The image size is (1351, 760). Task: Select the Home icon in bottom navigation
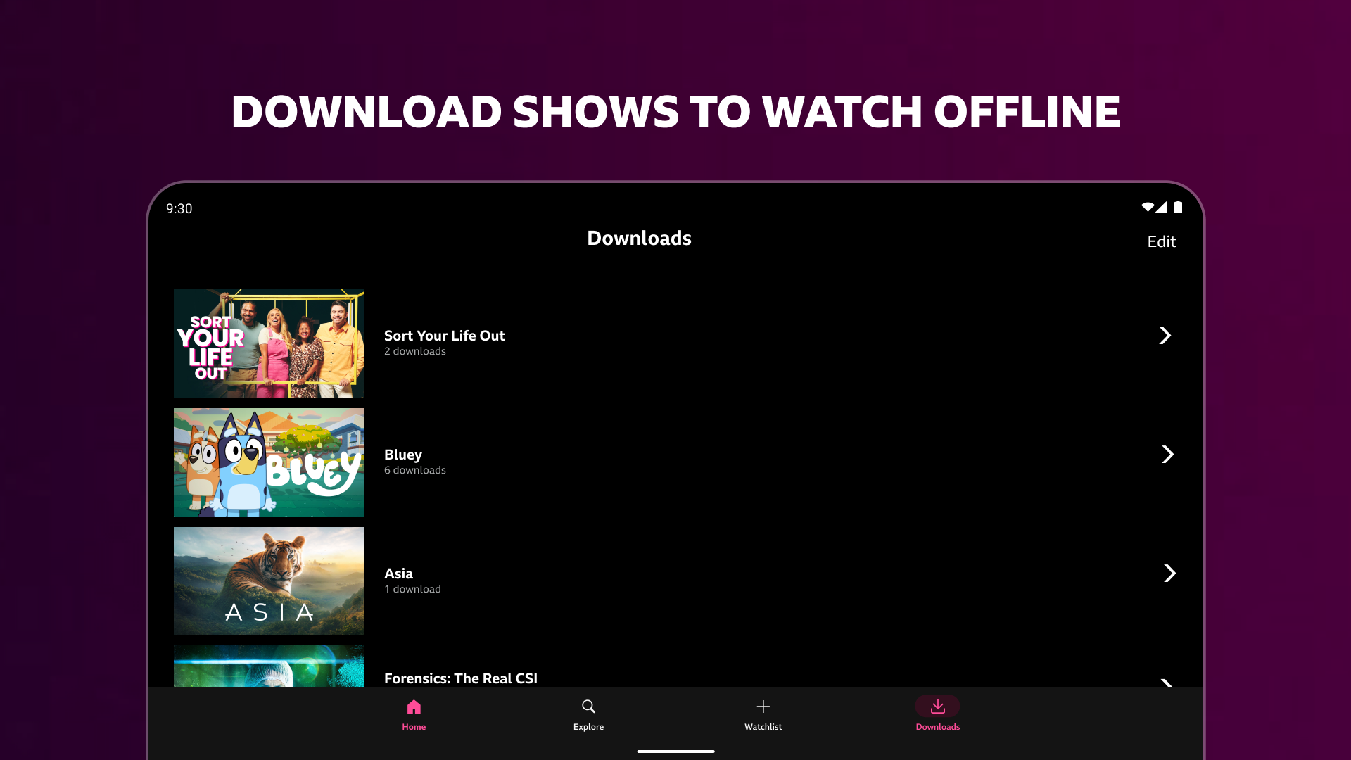pos(414,707)
